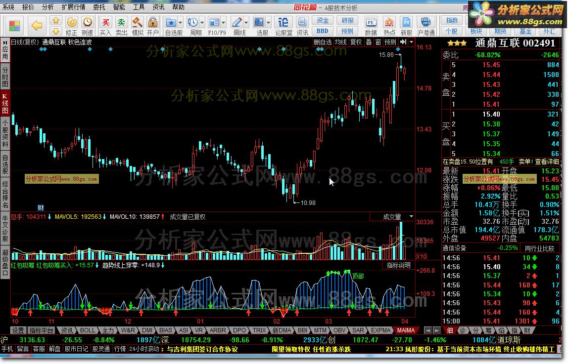
Task: Open the 开户 account lock icon
Action: click(153, 26)
